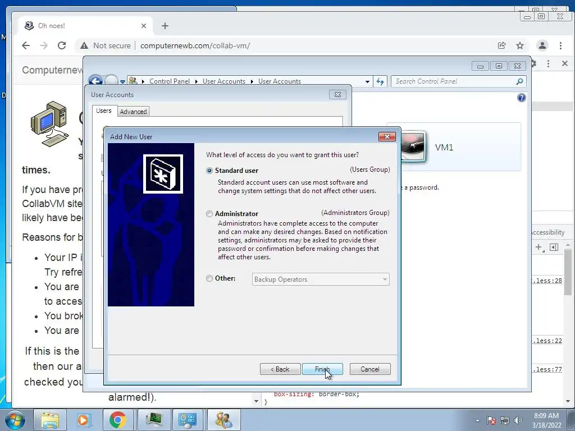
Task: Click the Chrome back arrow
Action: 26,45
